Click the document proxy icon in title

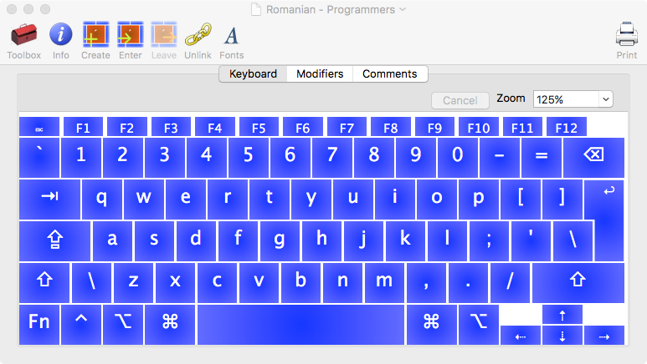pyautogui.click(x=256, y=9)
